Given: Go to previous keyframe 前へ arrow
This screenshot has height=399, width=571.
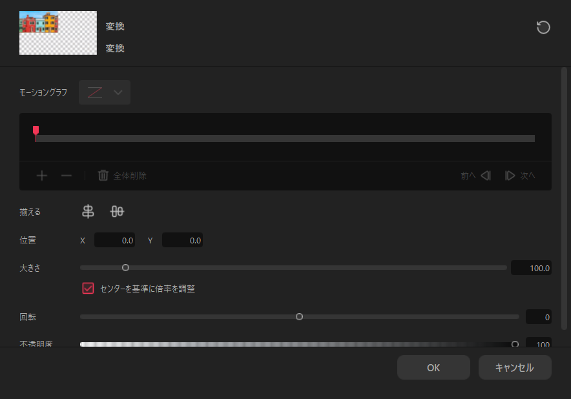Looking at the screenshot, I should click(486, 176).
